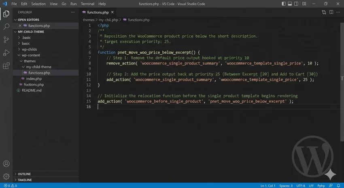Open the Edit menu
344x188 pixels.
(24, 4)
